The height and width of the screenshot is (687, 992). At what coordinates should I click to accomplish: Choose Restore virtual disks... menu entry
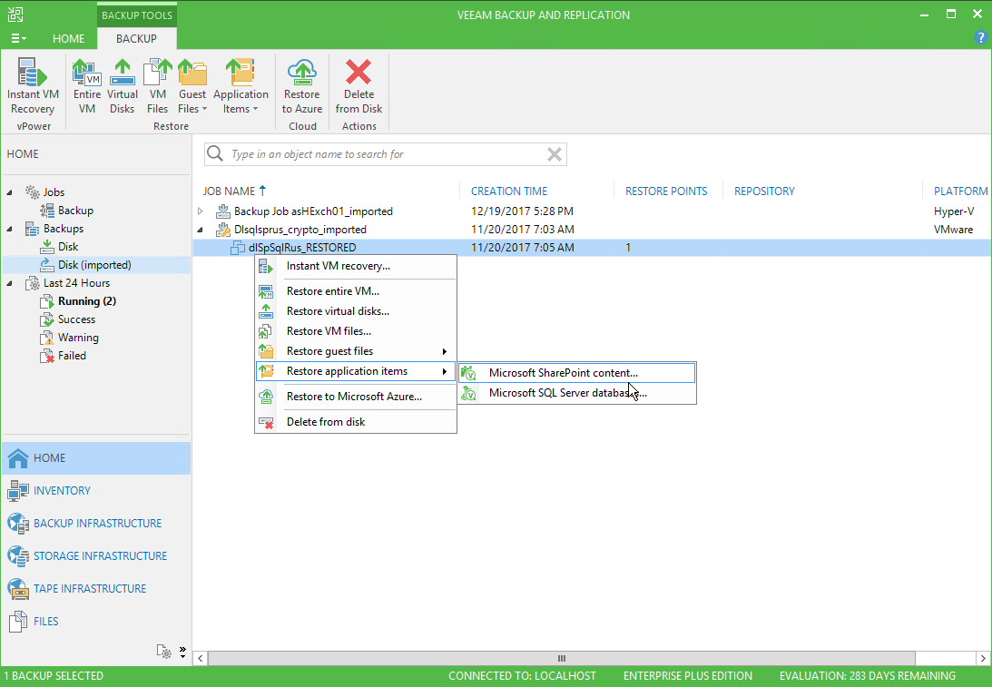356,311
